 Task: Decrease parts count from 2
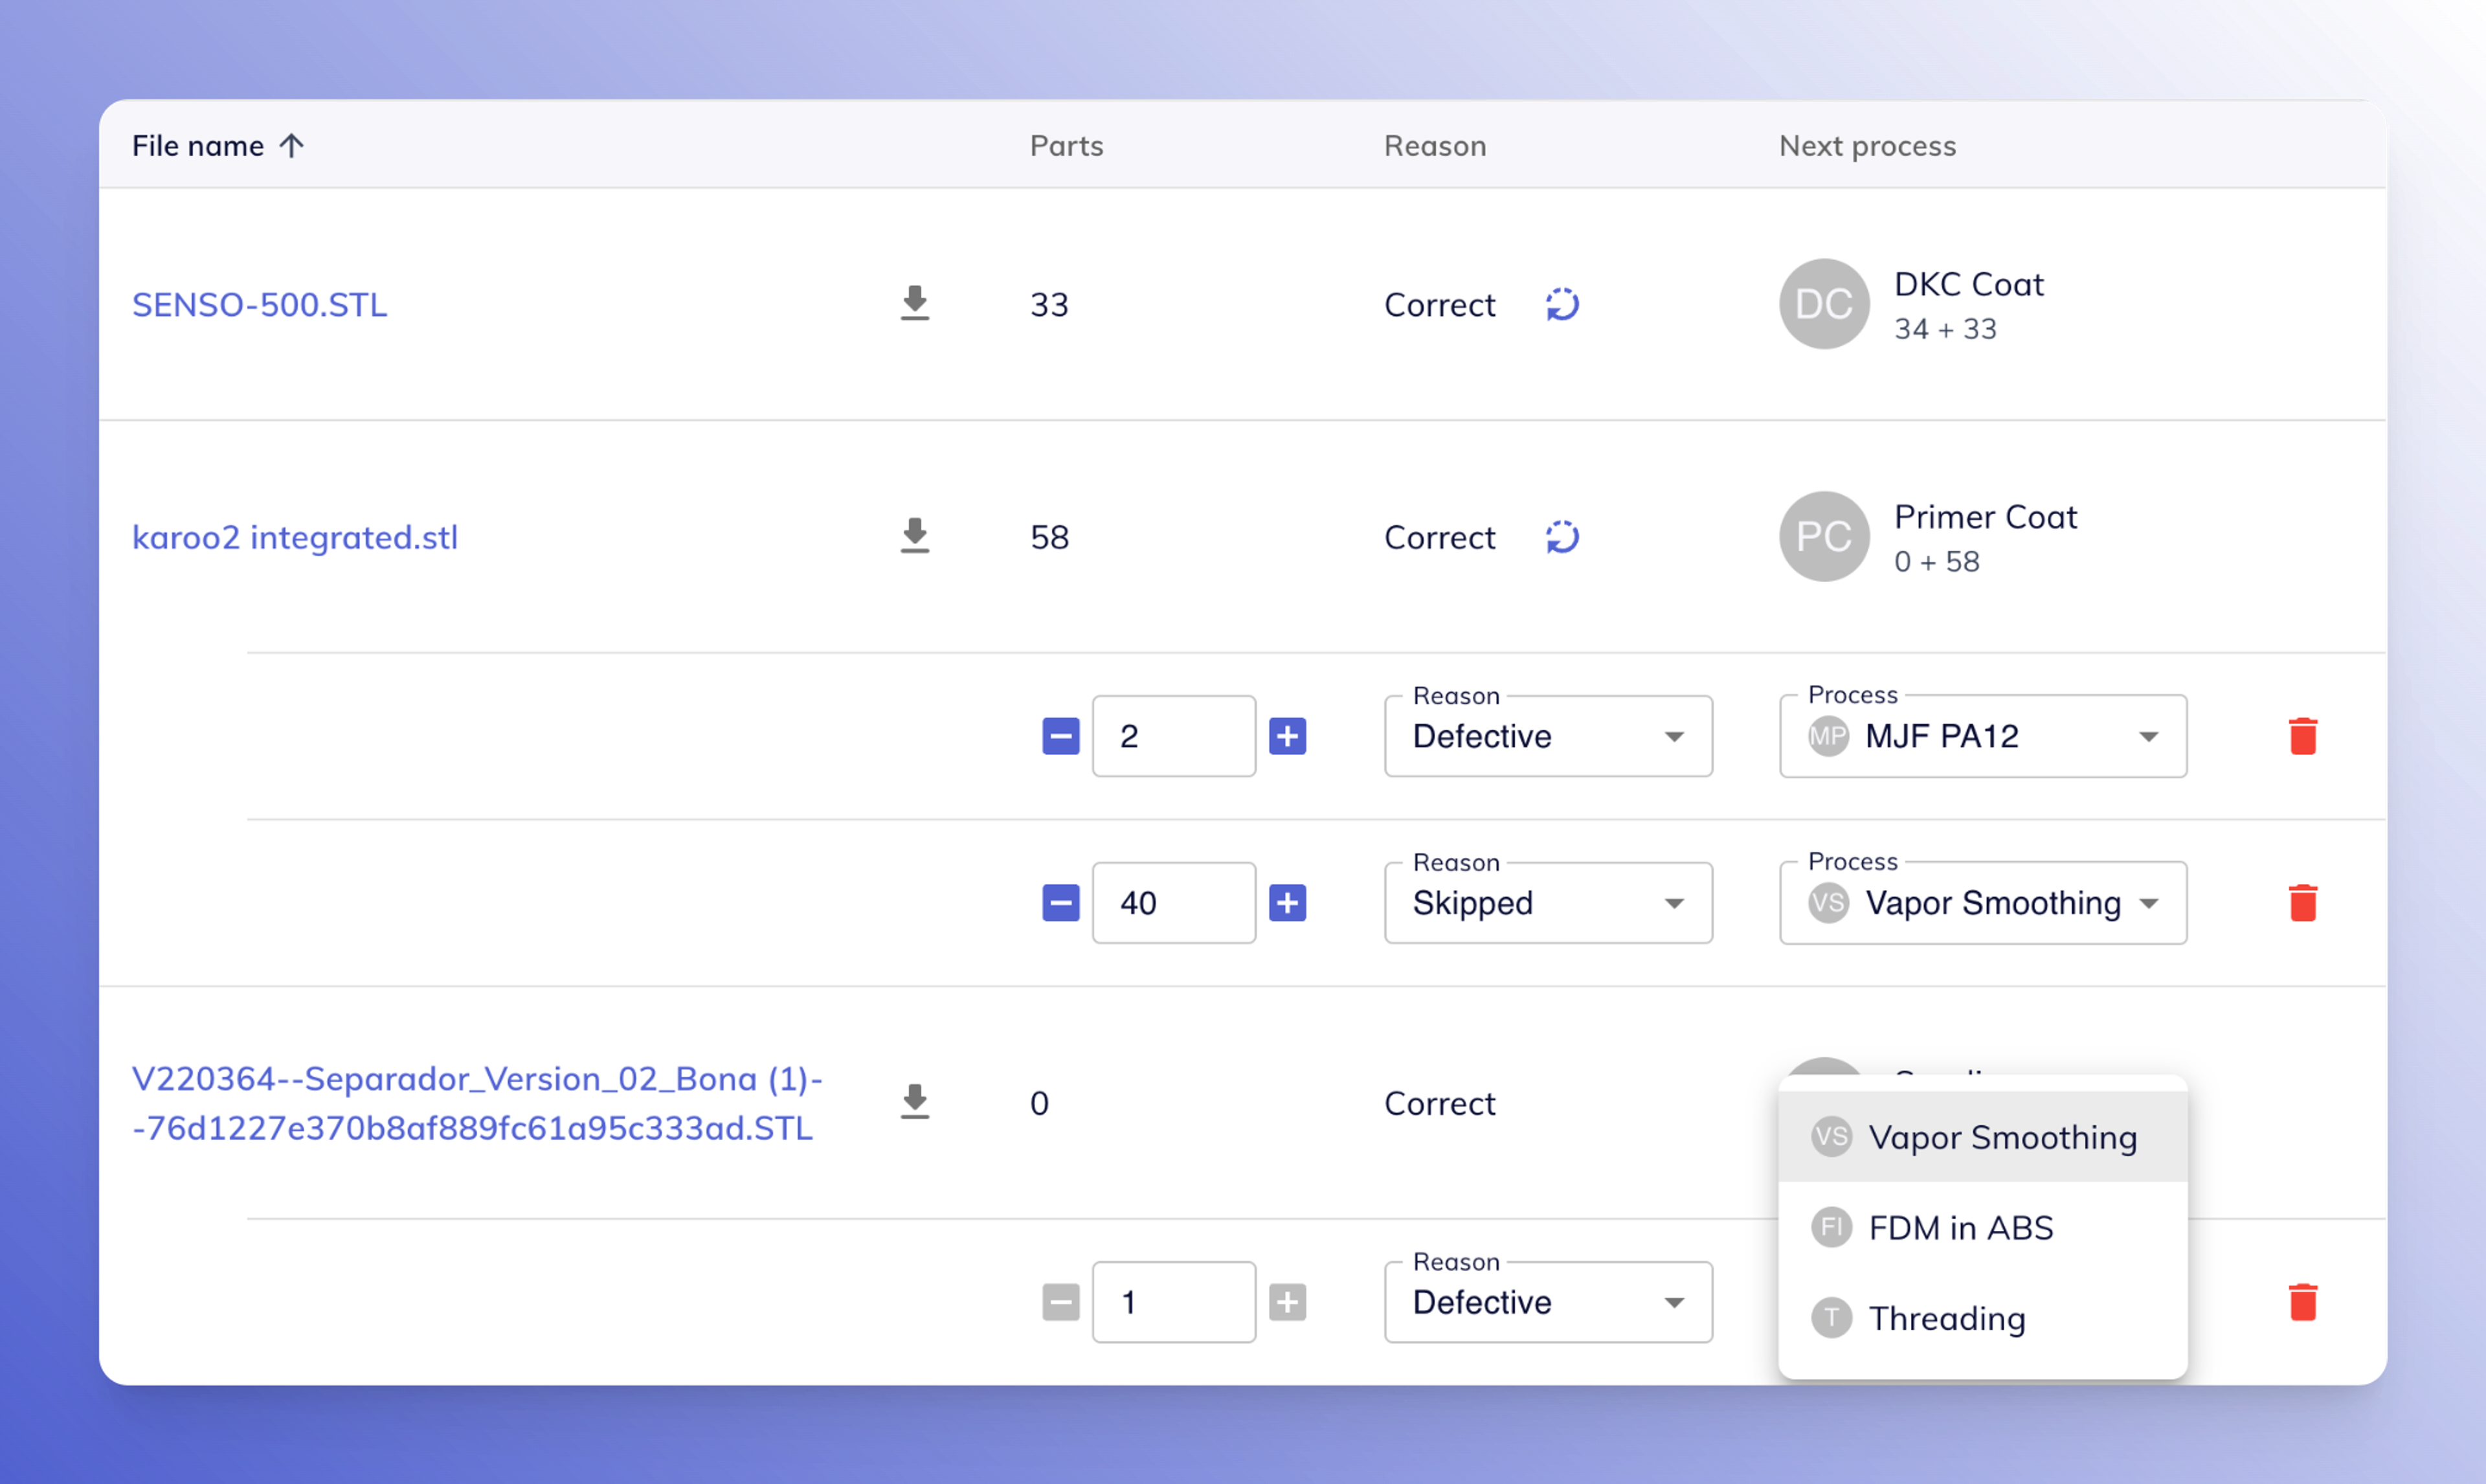[1060, 736]
